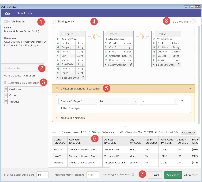Collapse the filter panel with chevron
Viewport: 202px width, 182px height.
(190, 89)
